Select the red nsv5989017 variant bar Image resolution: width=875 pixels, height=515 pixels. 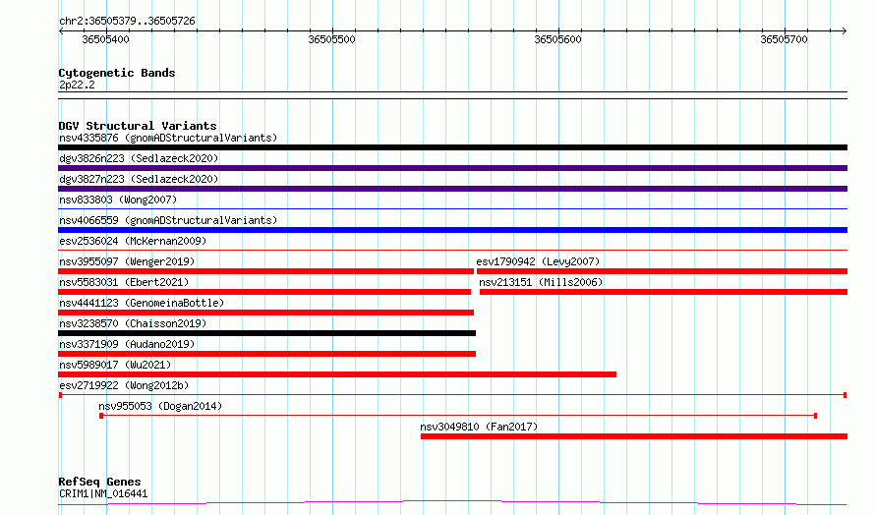(x=337, y=374)
